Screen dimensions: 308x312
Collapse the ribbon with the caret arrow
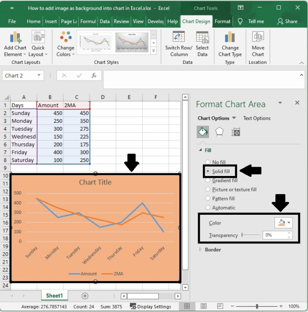[302, 63]
